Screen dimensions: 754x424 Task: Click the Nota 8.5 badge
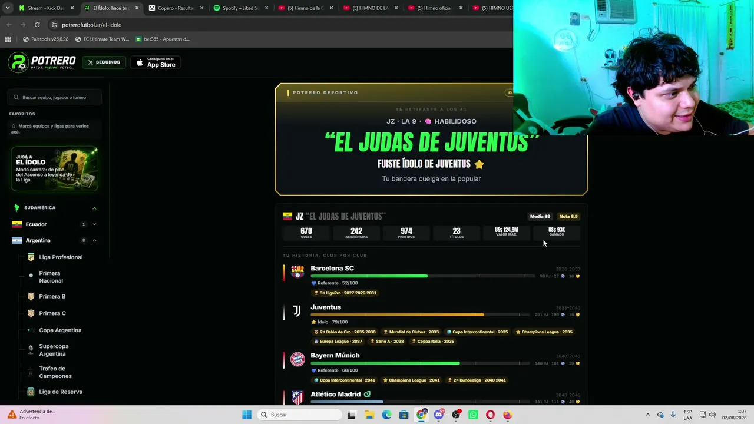point(568,216)
